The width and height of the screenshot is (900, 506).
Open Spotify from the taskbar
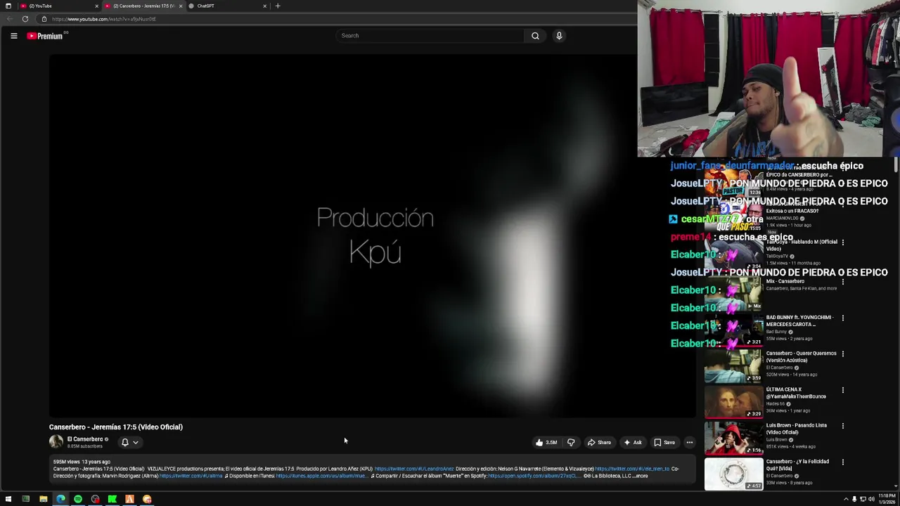point(77,499)
